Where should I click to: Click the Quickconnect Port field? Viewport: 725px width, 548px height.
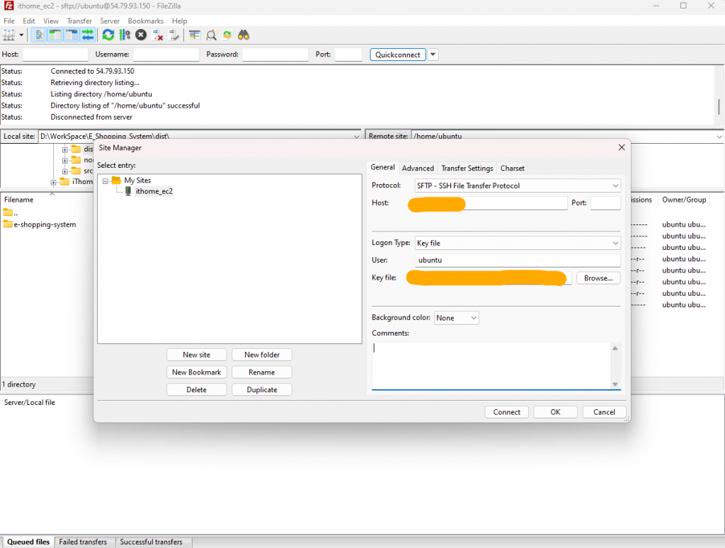click(348, 55)
